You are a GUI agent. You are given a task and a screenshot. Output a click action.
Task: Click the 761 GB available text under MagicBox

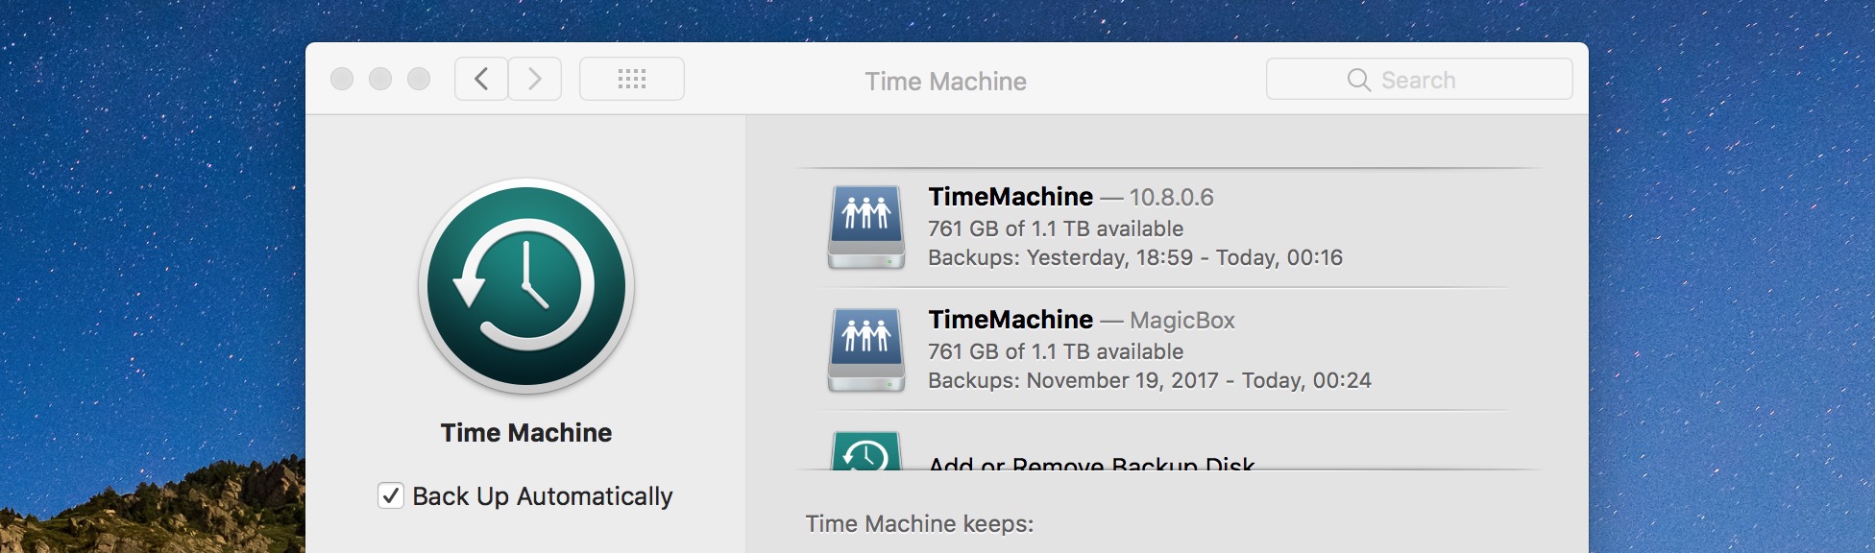1056,351
